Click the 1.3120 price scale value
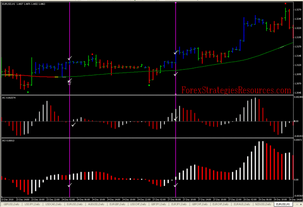 298,65
